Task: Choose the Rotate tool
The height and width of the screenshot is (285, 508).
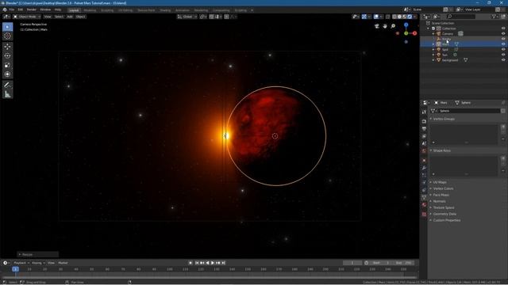Action: [7, 56]
